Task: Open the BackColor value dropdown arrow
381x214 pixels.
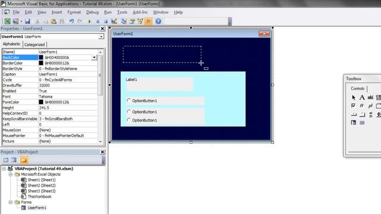Action: [x=94, y=58]
